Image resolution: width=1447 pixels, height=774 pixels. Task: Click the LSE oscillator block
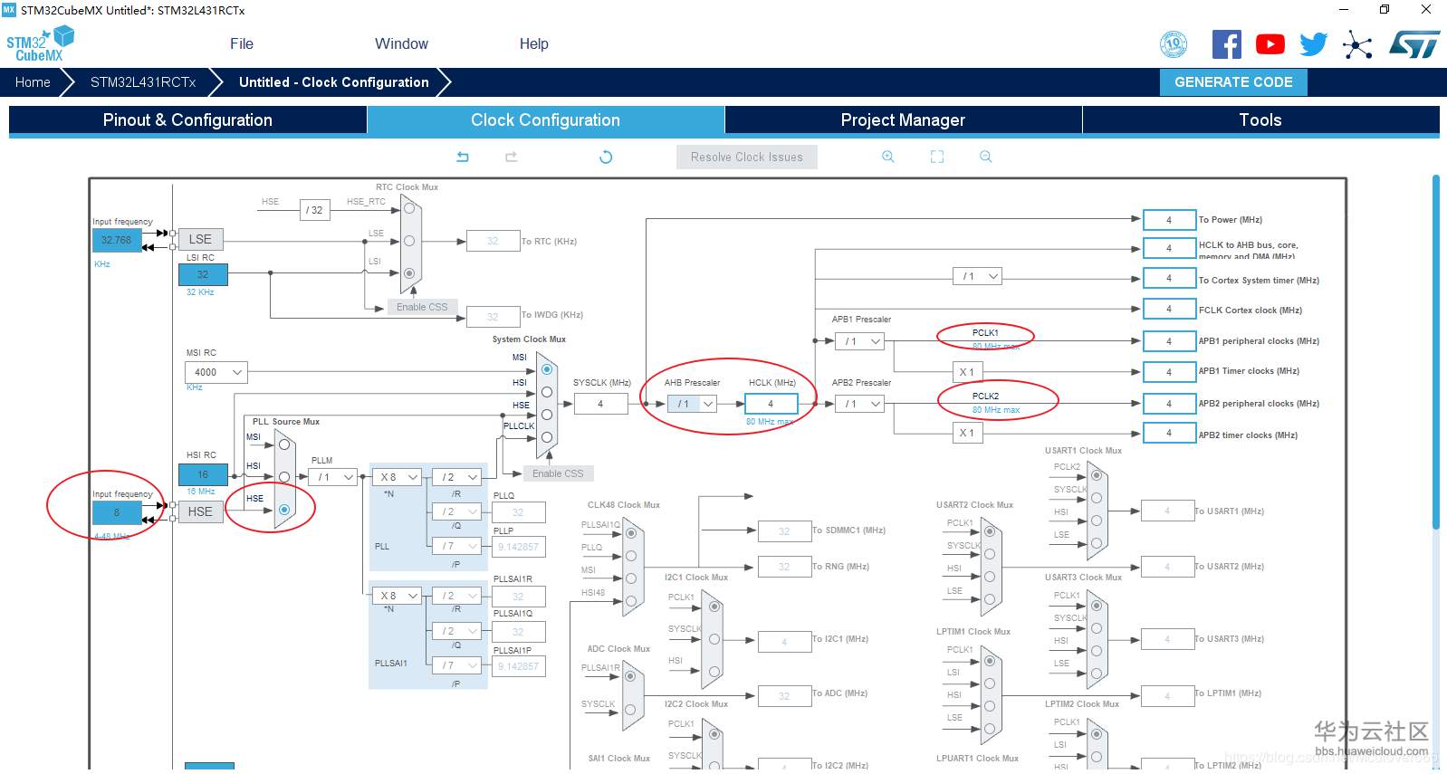pyautogui.click(x=200, y=239)
